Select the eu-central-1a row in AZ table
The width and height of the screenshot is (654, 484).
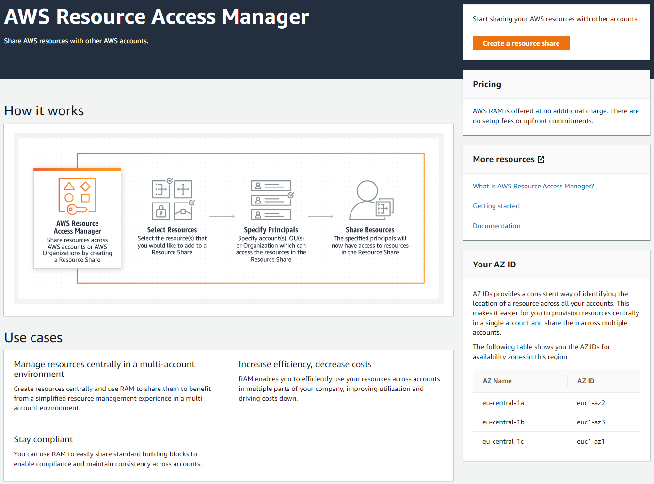click(x=503, y=403)
